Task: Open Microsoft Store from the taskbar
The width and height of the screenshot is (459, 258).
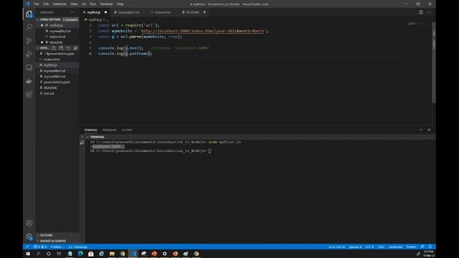Action: 91,254
